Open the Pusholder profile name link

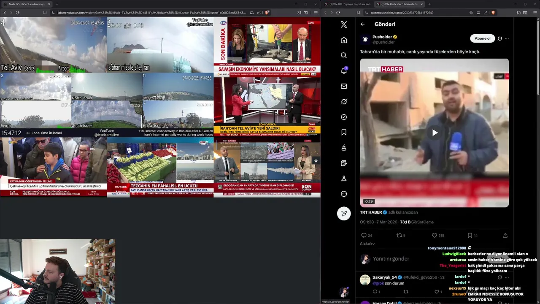point(382,37)
